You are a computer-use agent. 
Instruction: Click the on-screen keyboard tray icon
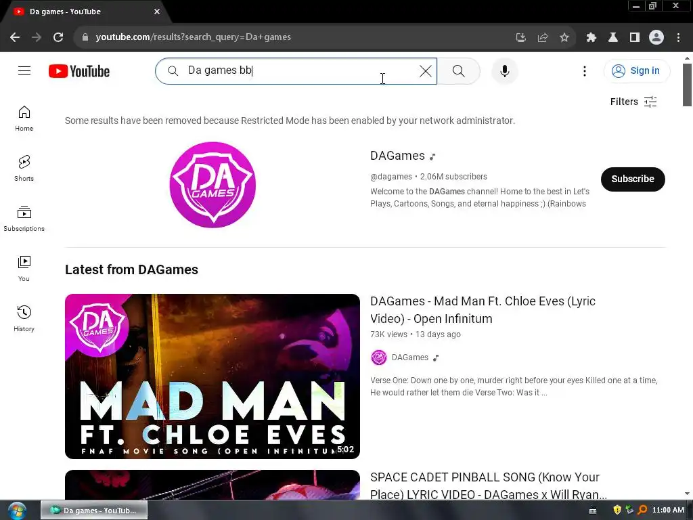tap(593, 511)
